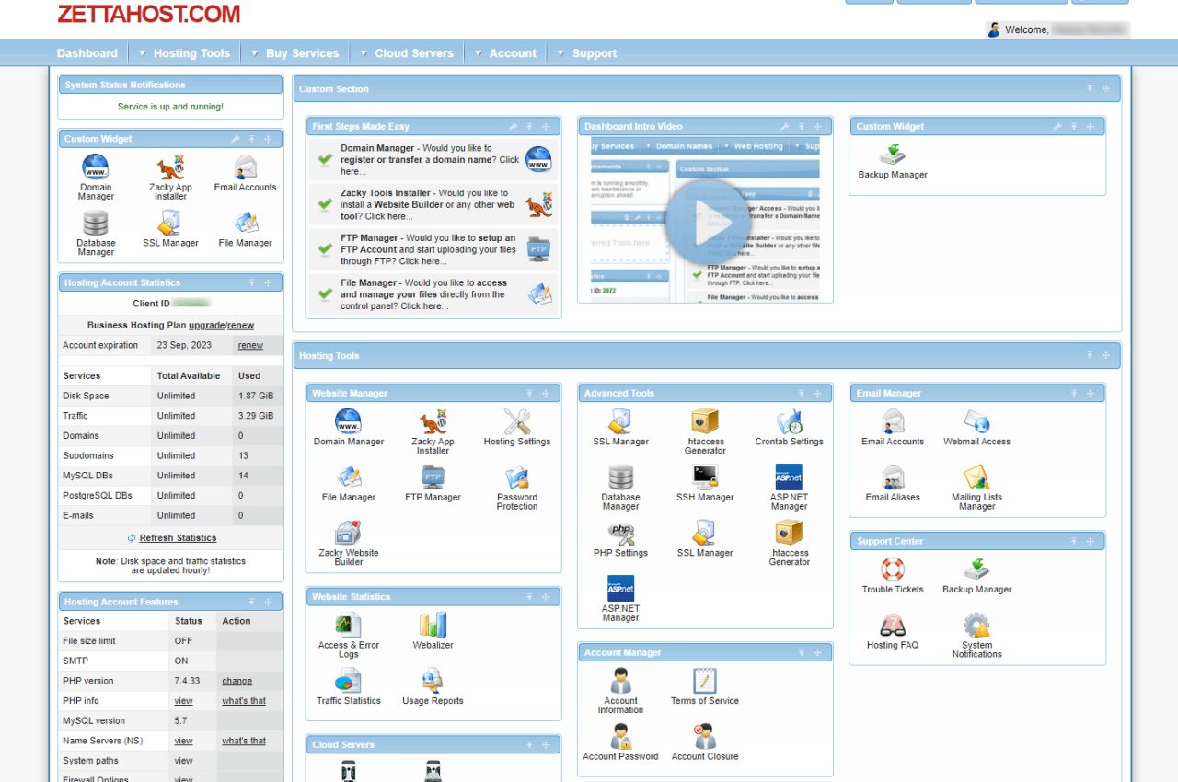Open Trouble Tickets in Support Center
1178x782 pixels.
893,575
